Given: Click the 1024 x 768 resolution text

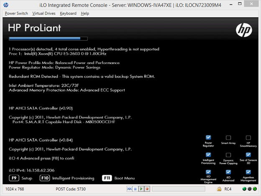Looking at the screenshot, I should tap(15, 189).
